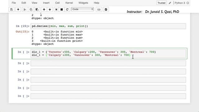Open the Edit menu
This screenshot has height=112, width=199.
[x=24, y=3]
